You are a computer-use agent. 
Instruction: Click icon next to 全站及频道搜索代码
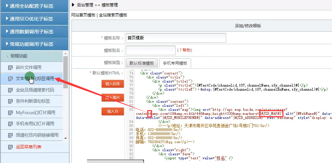(11, 90)
